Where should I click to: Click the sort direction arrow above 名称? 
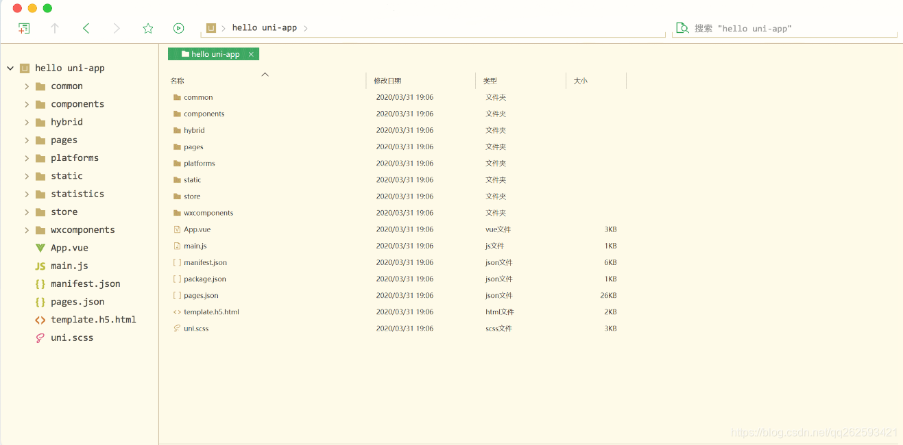[x=265, y=74]
